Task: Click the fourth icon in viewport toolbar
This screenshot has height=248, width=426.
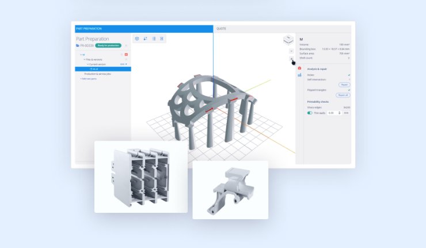Action: click(162, 39)
